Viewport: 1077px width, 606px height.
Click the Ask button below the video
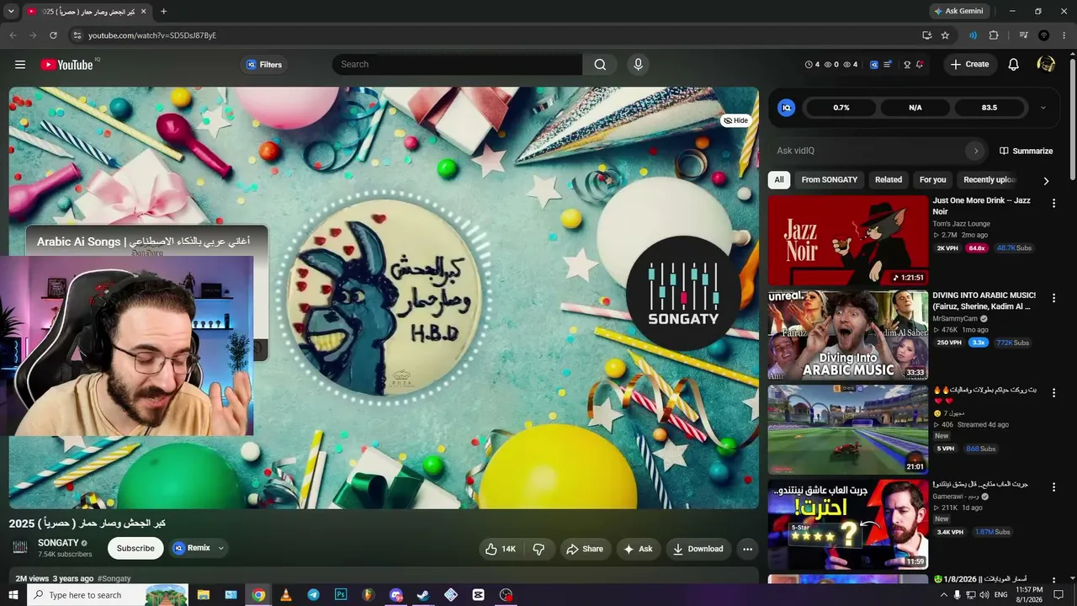coord(638,549)
